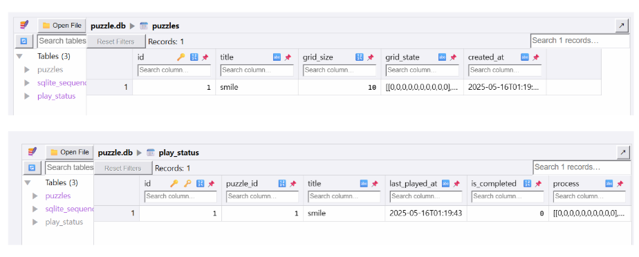Open sqlite_sequence table from puzzles view sidebar
Image resolution: width=639 pixels, height=257 pixels.
click(x=62, y=83)
